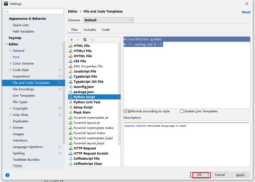The height and width of the screenshot is (182, 255).
Task: Select the HTML4 File template icon
Action: tap(71, 51)
